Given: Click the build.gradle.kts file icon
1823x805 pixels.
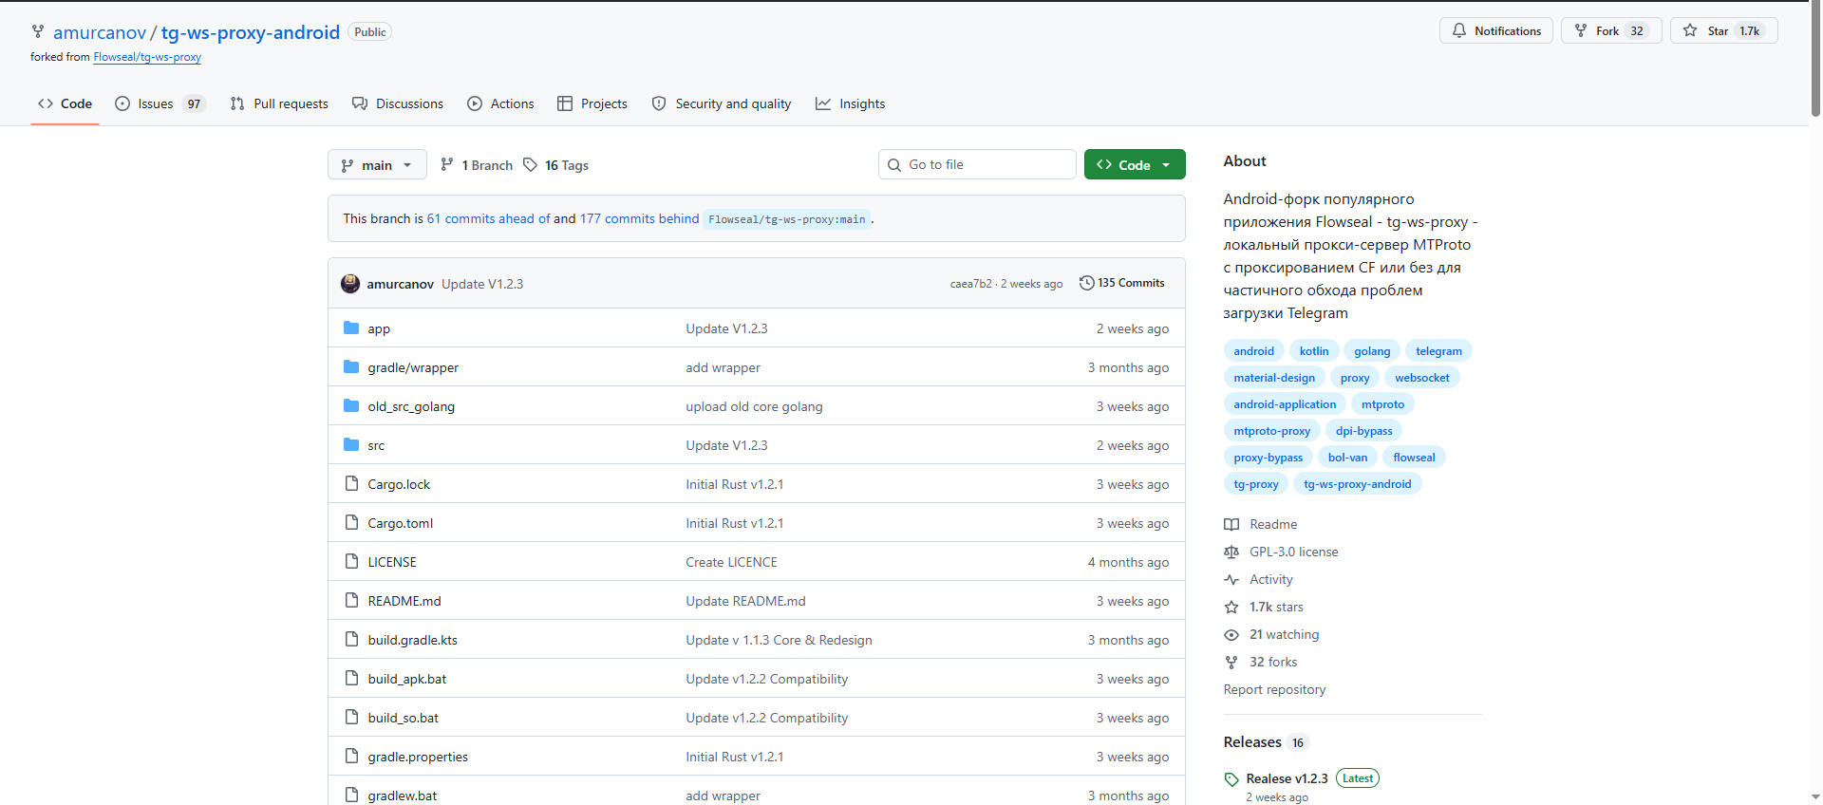Looking at the screenshot, I should tap(351, 640).
